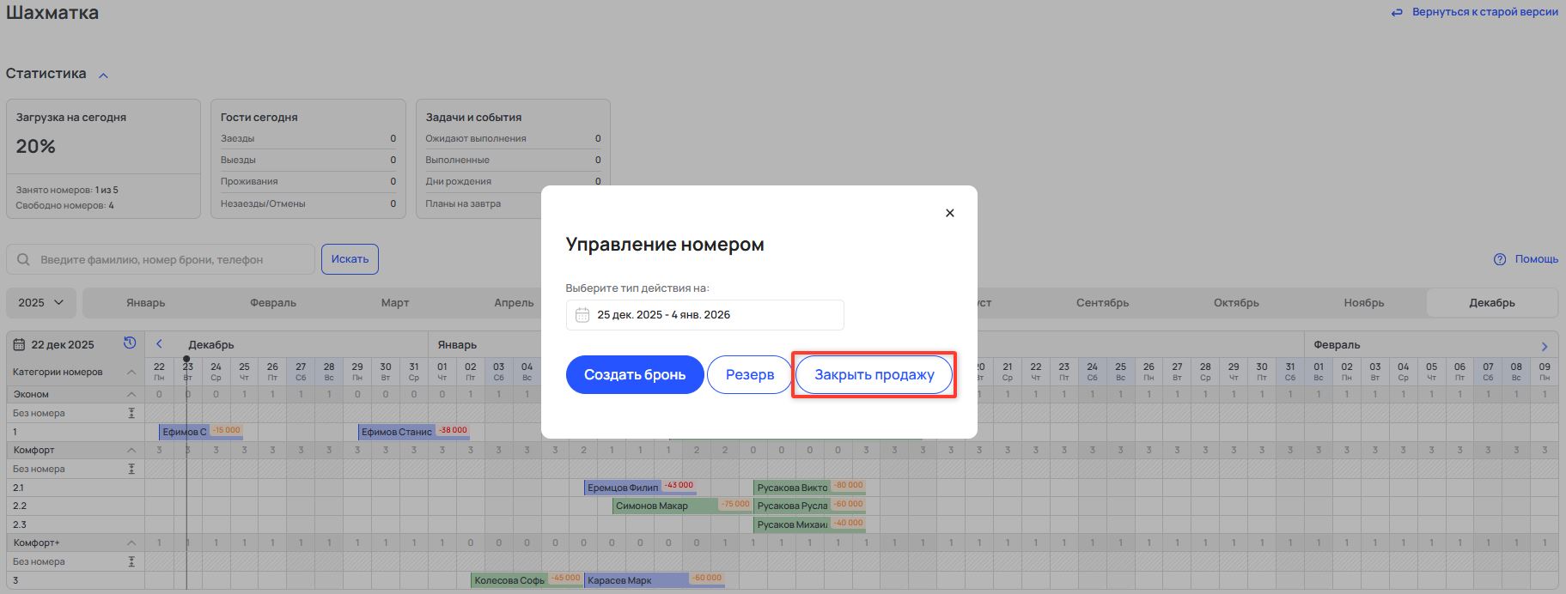Focus the guest search input field

tap(172, 259)
